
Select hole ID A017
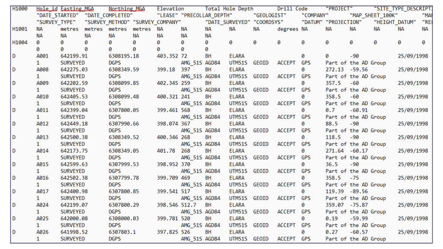coord(42,191)
